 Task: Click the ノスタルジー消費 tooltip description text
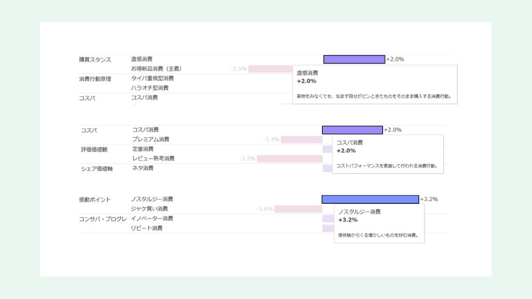point(378,235)
